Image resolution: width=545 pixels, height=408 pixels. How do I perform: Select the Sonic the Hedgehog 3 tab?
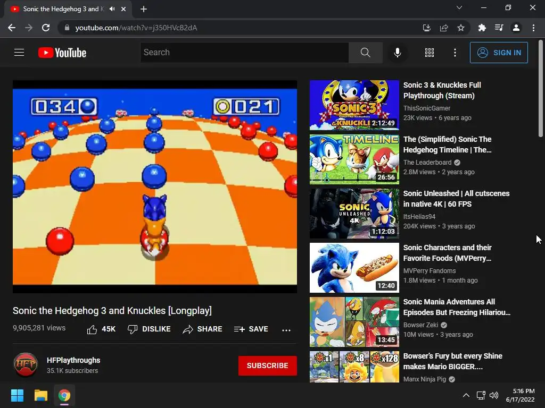click(x=64, y=9)
